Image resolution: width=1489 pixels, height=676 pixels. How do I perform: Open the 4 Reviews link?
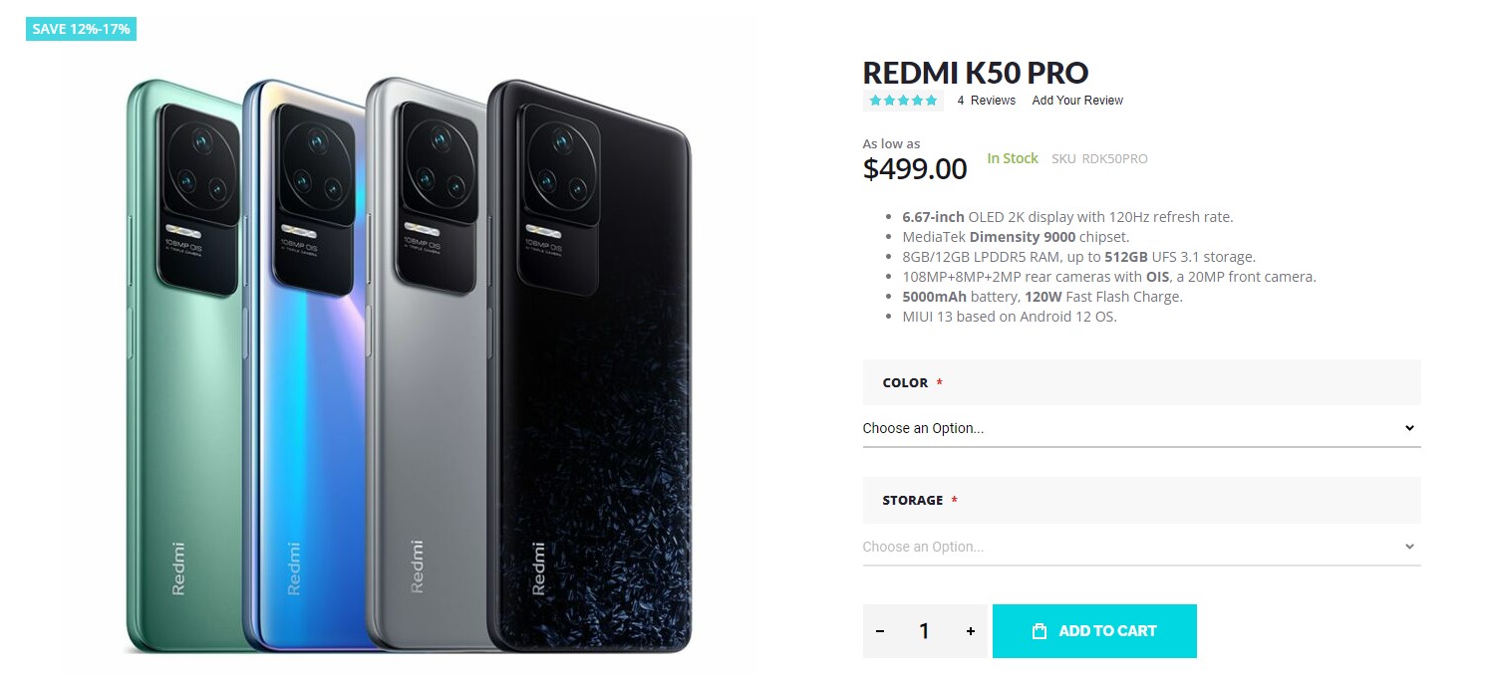tap(987, 101)
